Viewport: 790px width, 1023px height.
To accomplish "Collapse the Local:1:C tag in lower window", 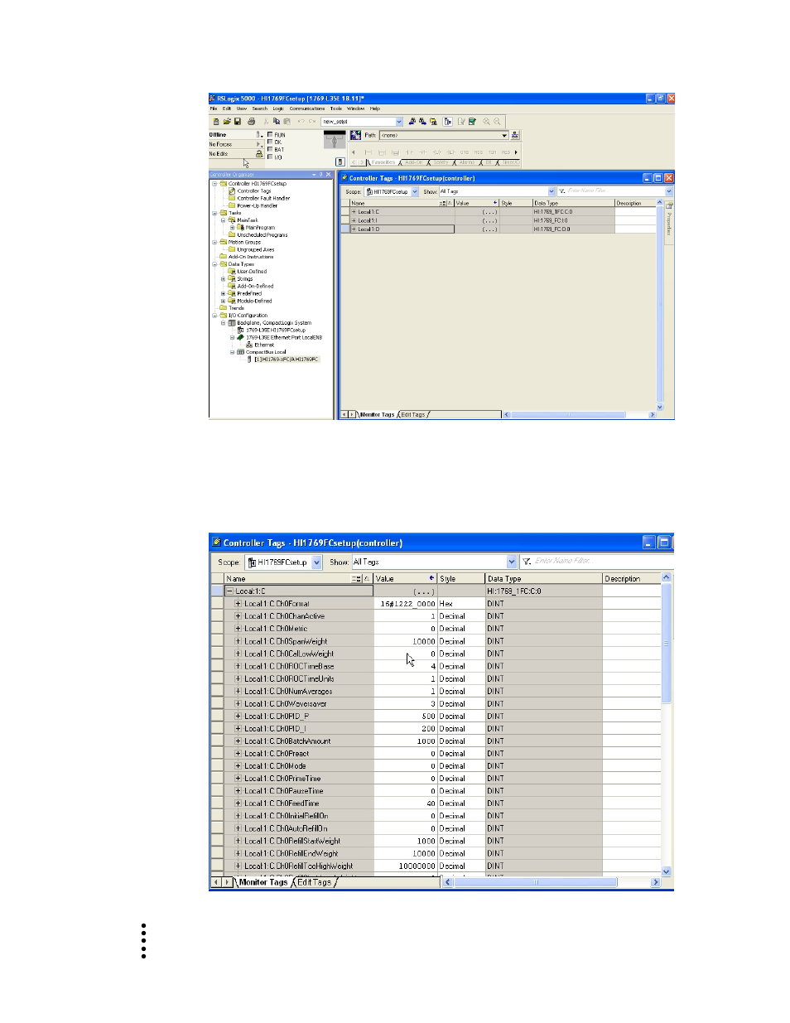I will [229, 591].
